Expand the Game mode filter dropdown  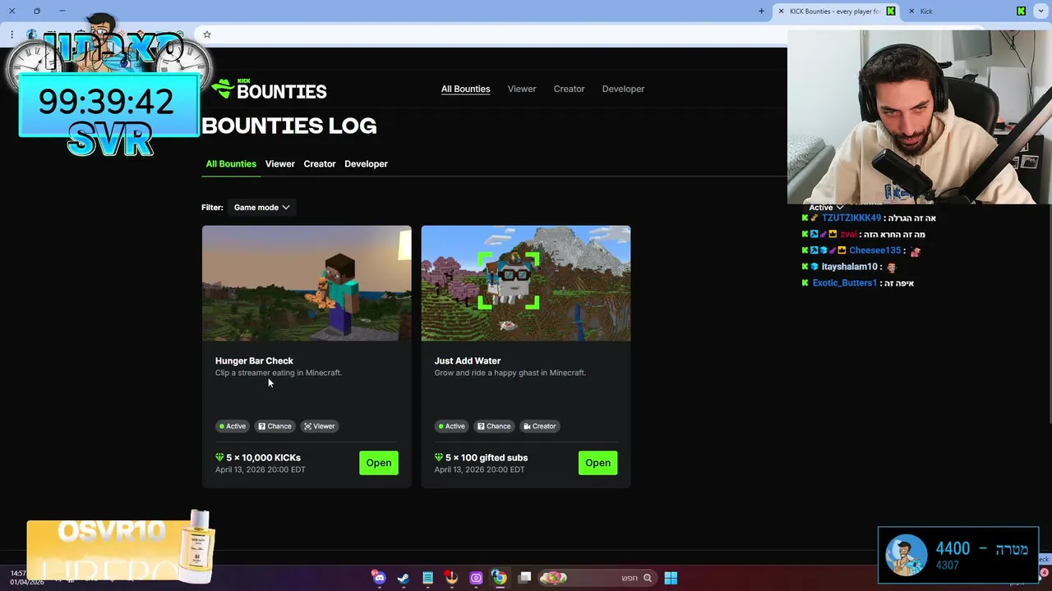coord(261,208)
